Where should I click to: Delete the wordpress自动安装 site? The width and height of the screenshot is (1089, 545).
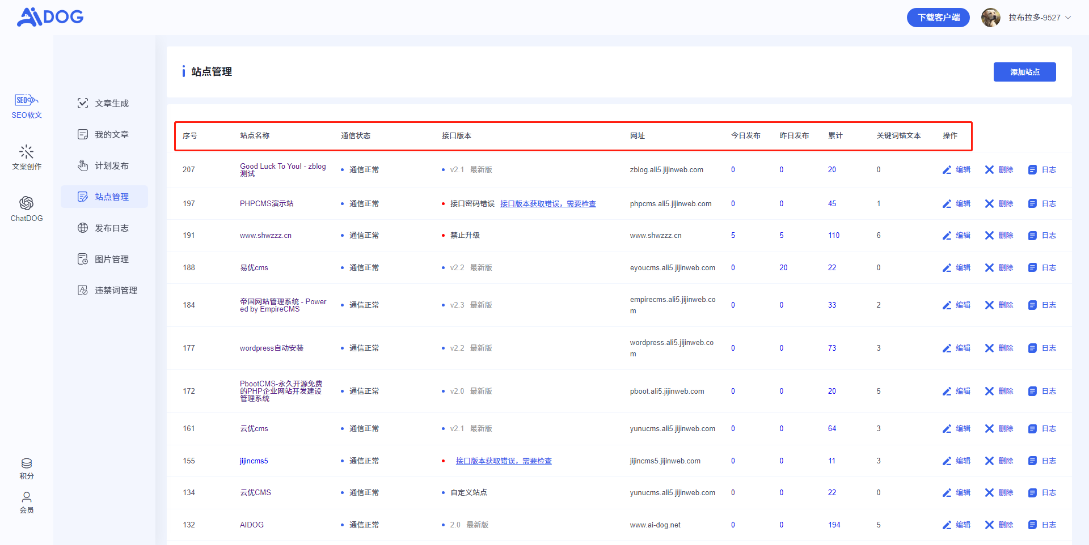(x=999, y=348)
